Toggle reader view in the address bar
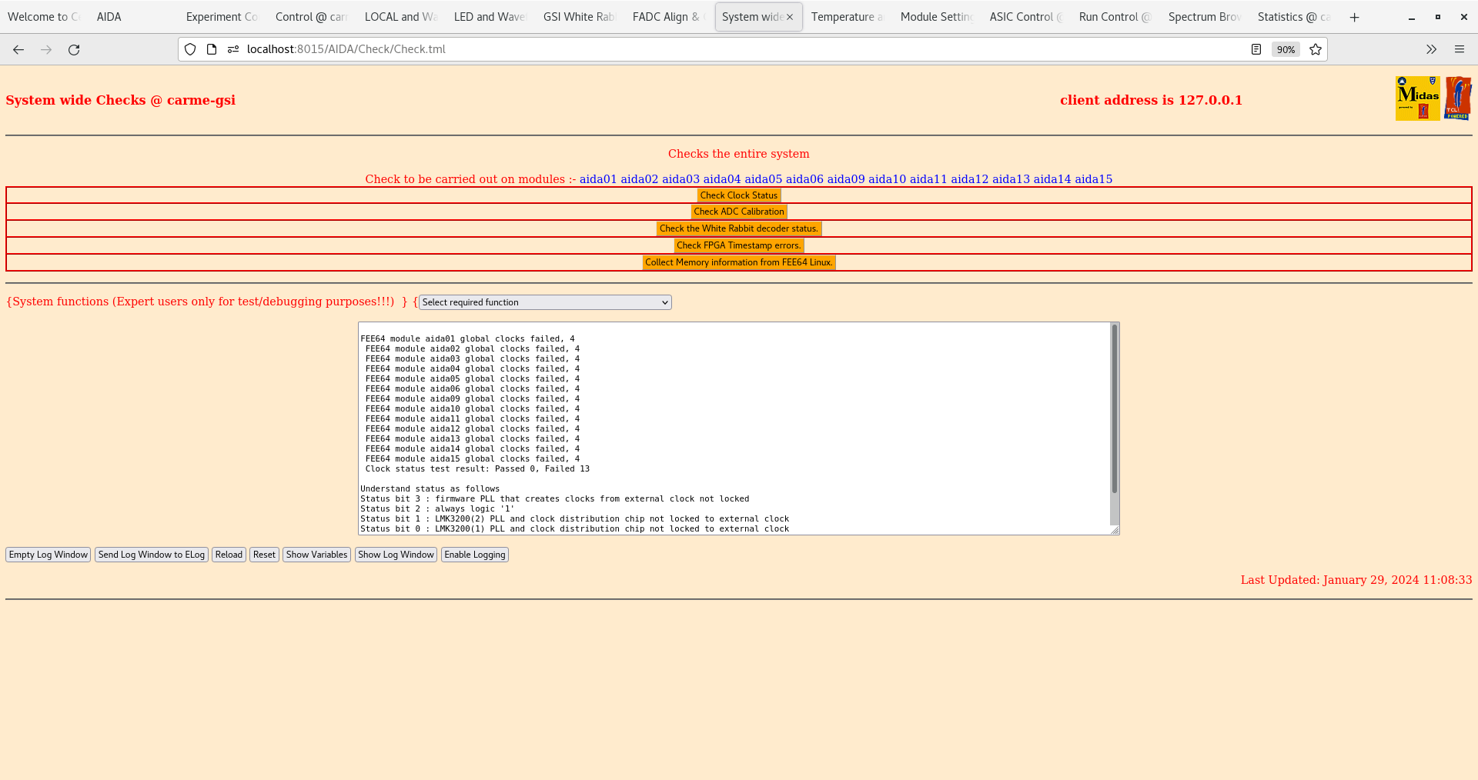The width and height of the screenshot is (1478, 780). coord(1256,48)
